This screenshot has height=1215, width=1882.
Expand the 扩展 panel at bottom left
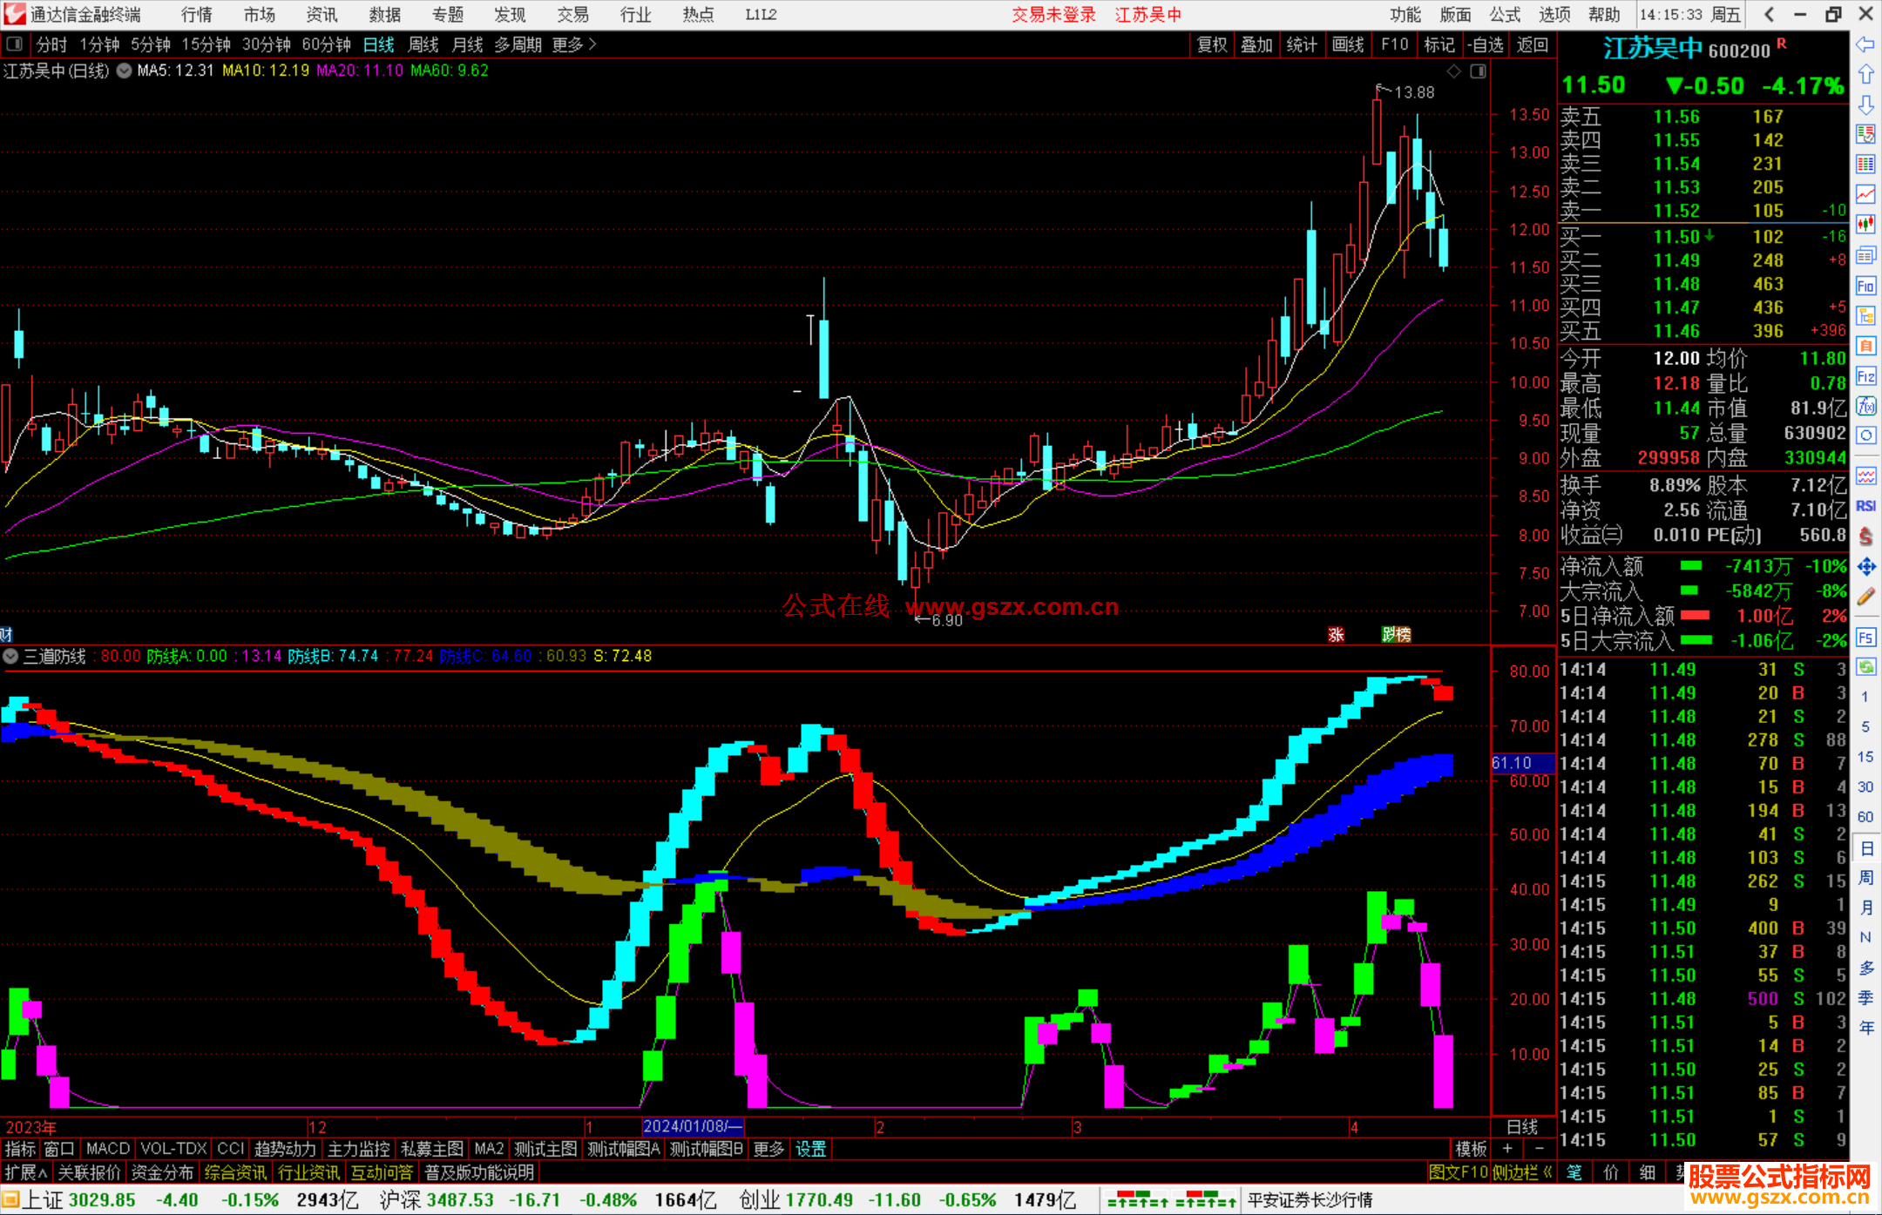(25, 1172)
